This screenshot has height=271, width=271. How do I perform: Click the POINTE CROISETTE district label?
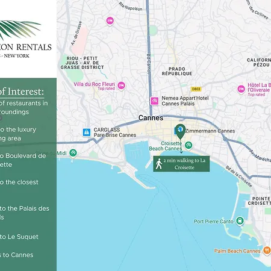pyautogui.click(x=260, y=201)
